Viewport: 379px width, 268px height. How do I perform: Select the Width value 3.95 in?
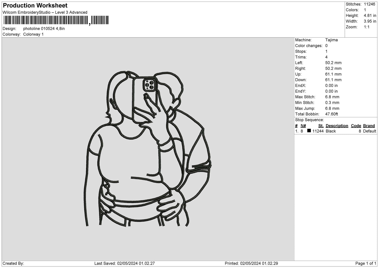[370, 21]
